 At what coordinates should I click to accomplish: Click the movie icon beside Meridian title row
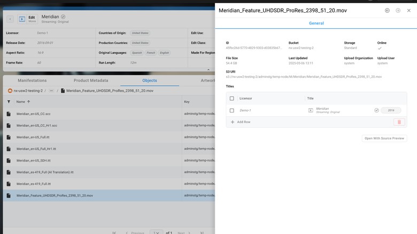[311, 110]
